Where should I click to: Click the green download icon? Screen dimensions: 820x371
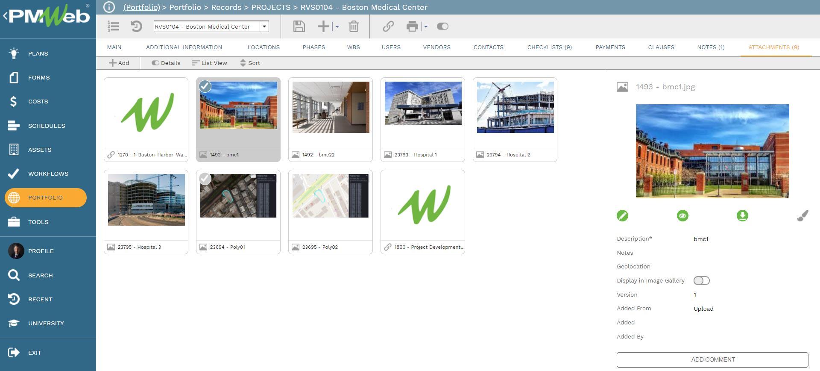click(x=742, y=216)
